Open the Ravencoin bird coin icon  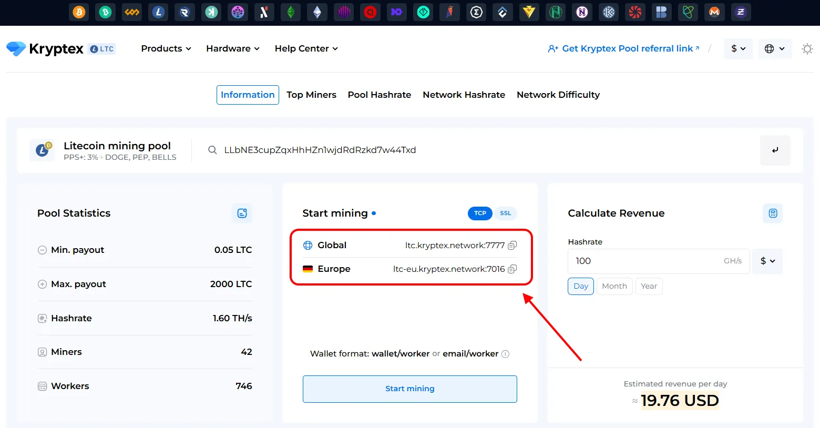pos(450,12)
